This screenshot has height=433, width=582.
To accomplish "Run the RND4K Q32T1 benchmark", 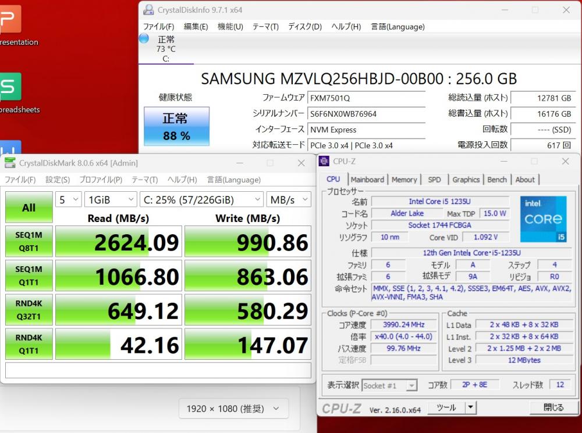I will pyautogui.click(x=29, y=310).
